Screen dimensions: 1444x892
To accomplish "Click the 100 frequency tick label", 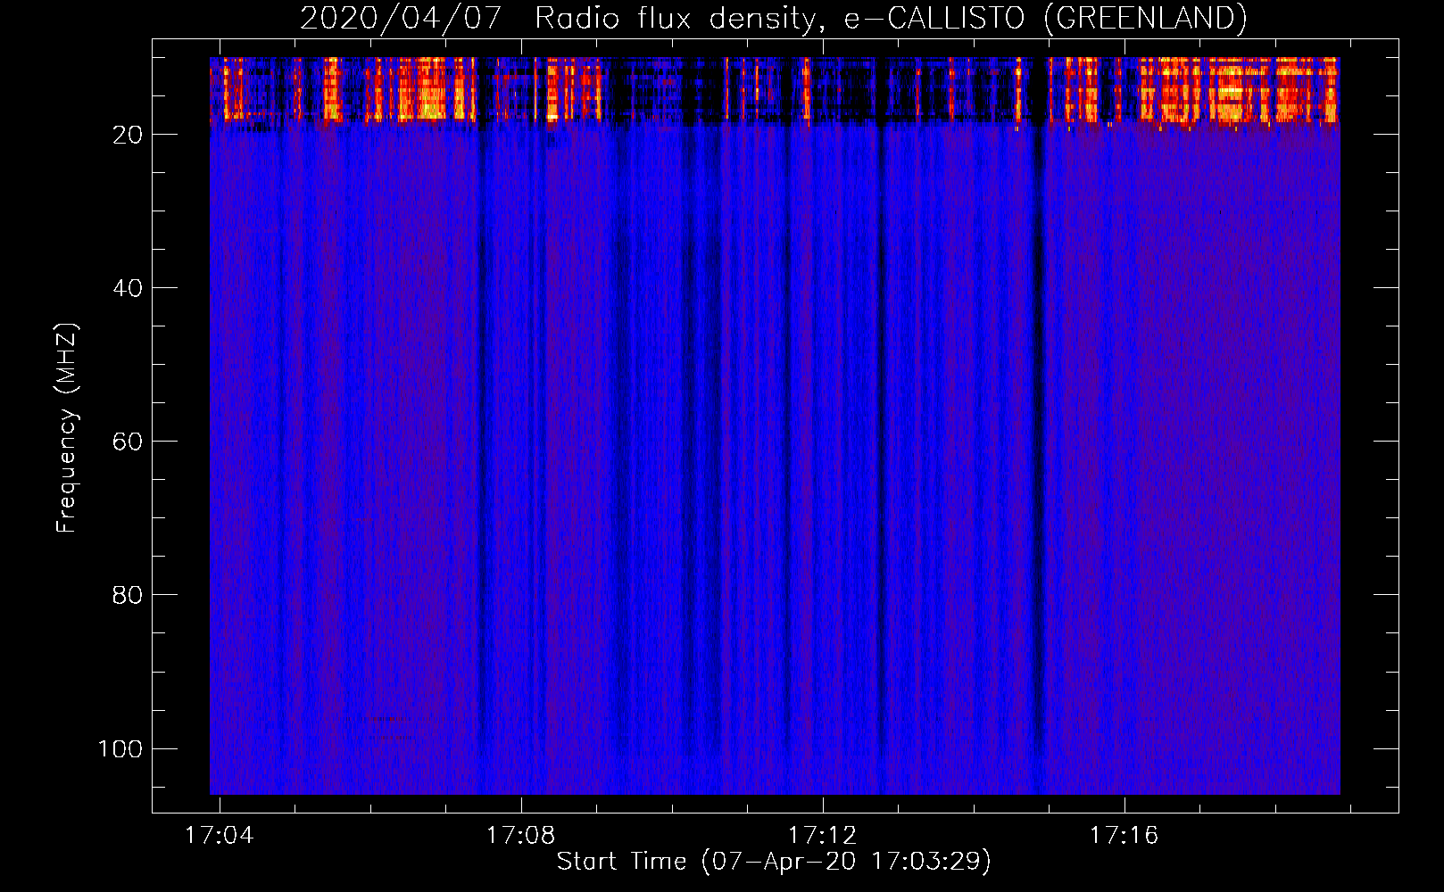I will pyautogui.click(x=120, y=748).
